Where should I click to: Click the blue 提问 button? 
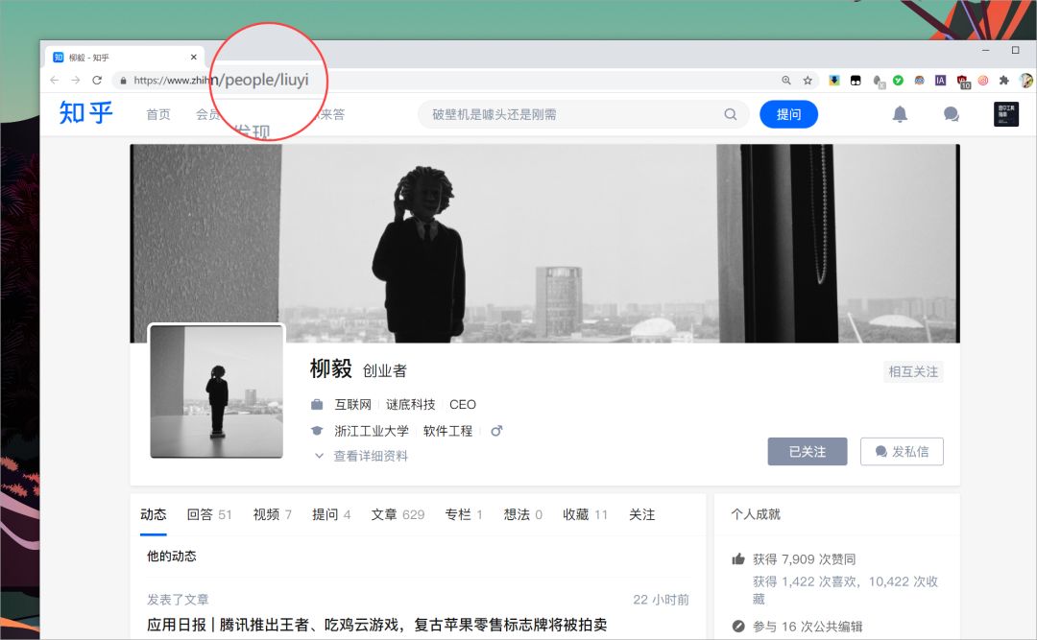[788, 114]
